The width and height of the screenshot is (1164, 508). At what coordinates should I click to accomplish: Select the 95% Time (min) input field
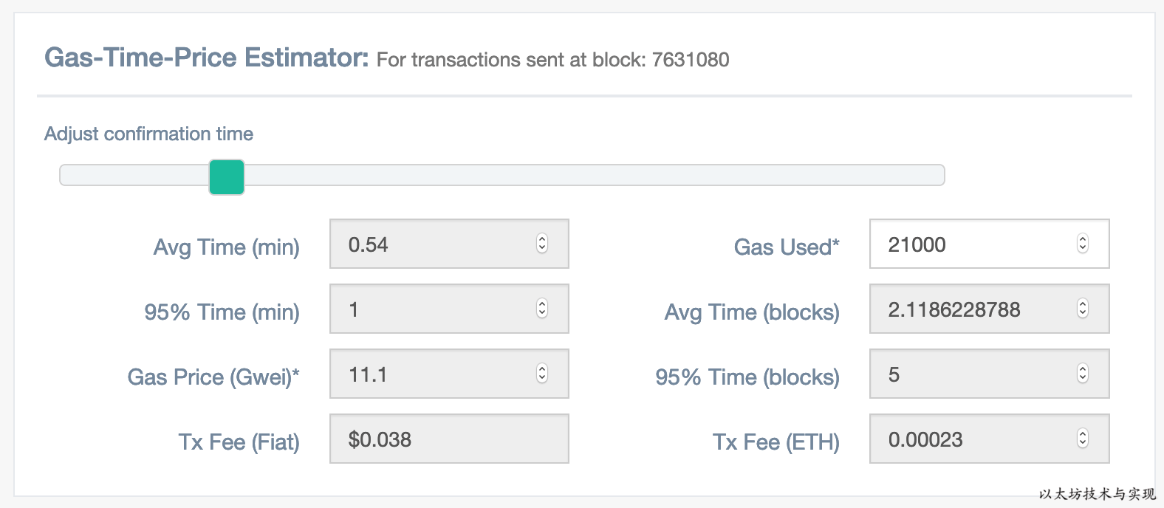[x=436, y=309]
